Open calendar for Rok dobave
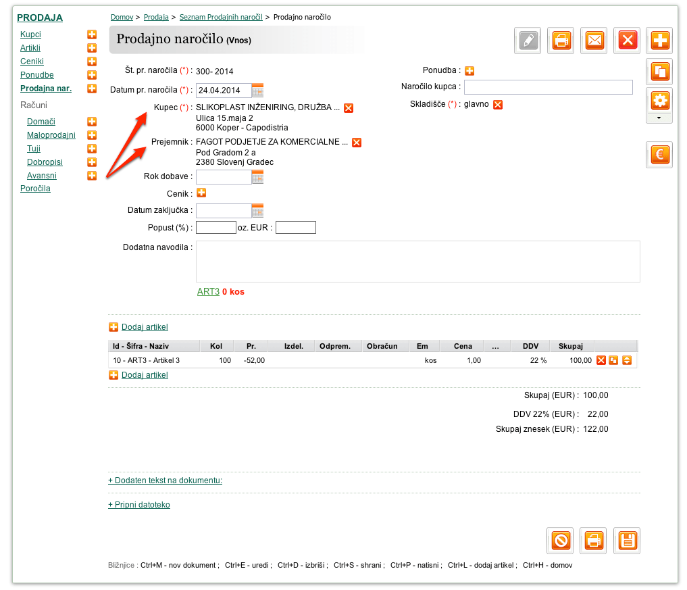Screen dimensions: 687x590 [257, 177]
